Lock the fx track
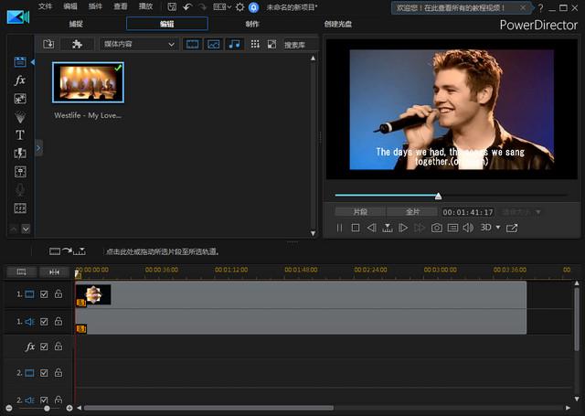The height and width of the screenshot is (416, 585). pos(58,347)
